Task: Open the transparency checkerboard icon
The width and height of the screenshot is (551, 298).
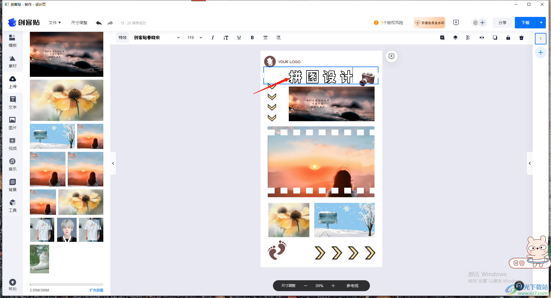Action: 468,38
